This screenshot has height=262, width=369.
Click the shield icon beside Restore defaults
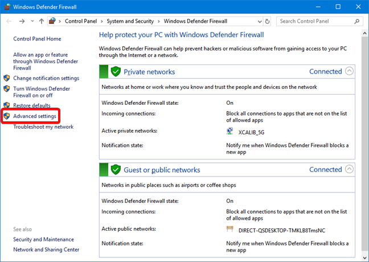tap(7, 105)
